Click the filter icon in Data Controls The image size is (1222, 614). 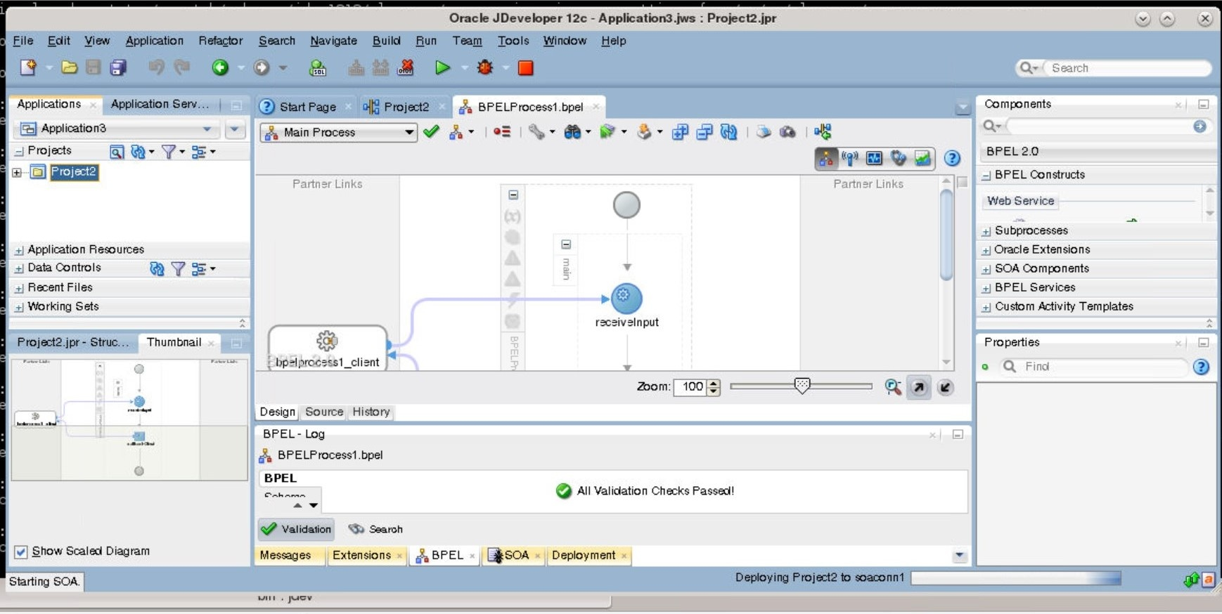[179, 268]
